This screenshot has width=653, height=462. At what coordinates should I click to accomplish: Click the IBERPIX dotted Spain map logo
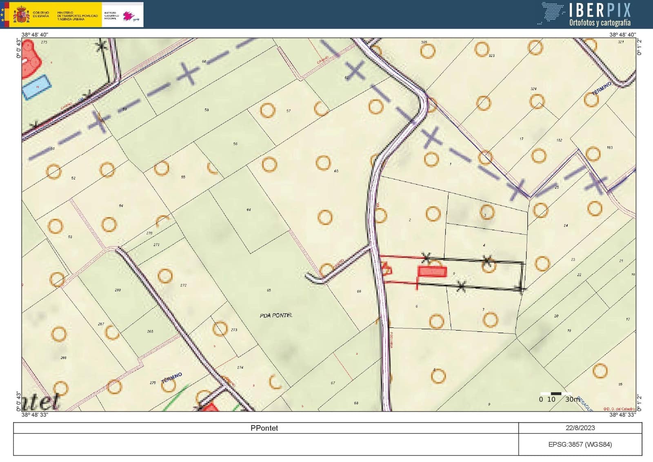552,13
